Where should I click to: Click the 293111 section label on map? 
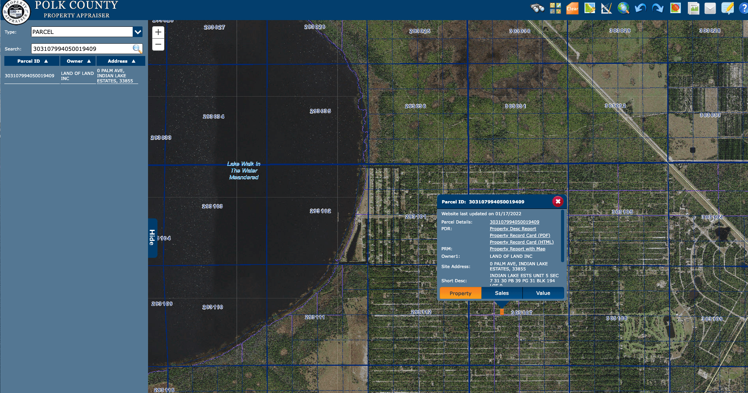[x=315, y=317]
